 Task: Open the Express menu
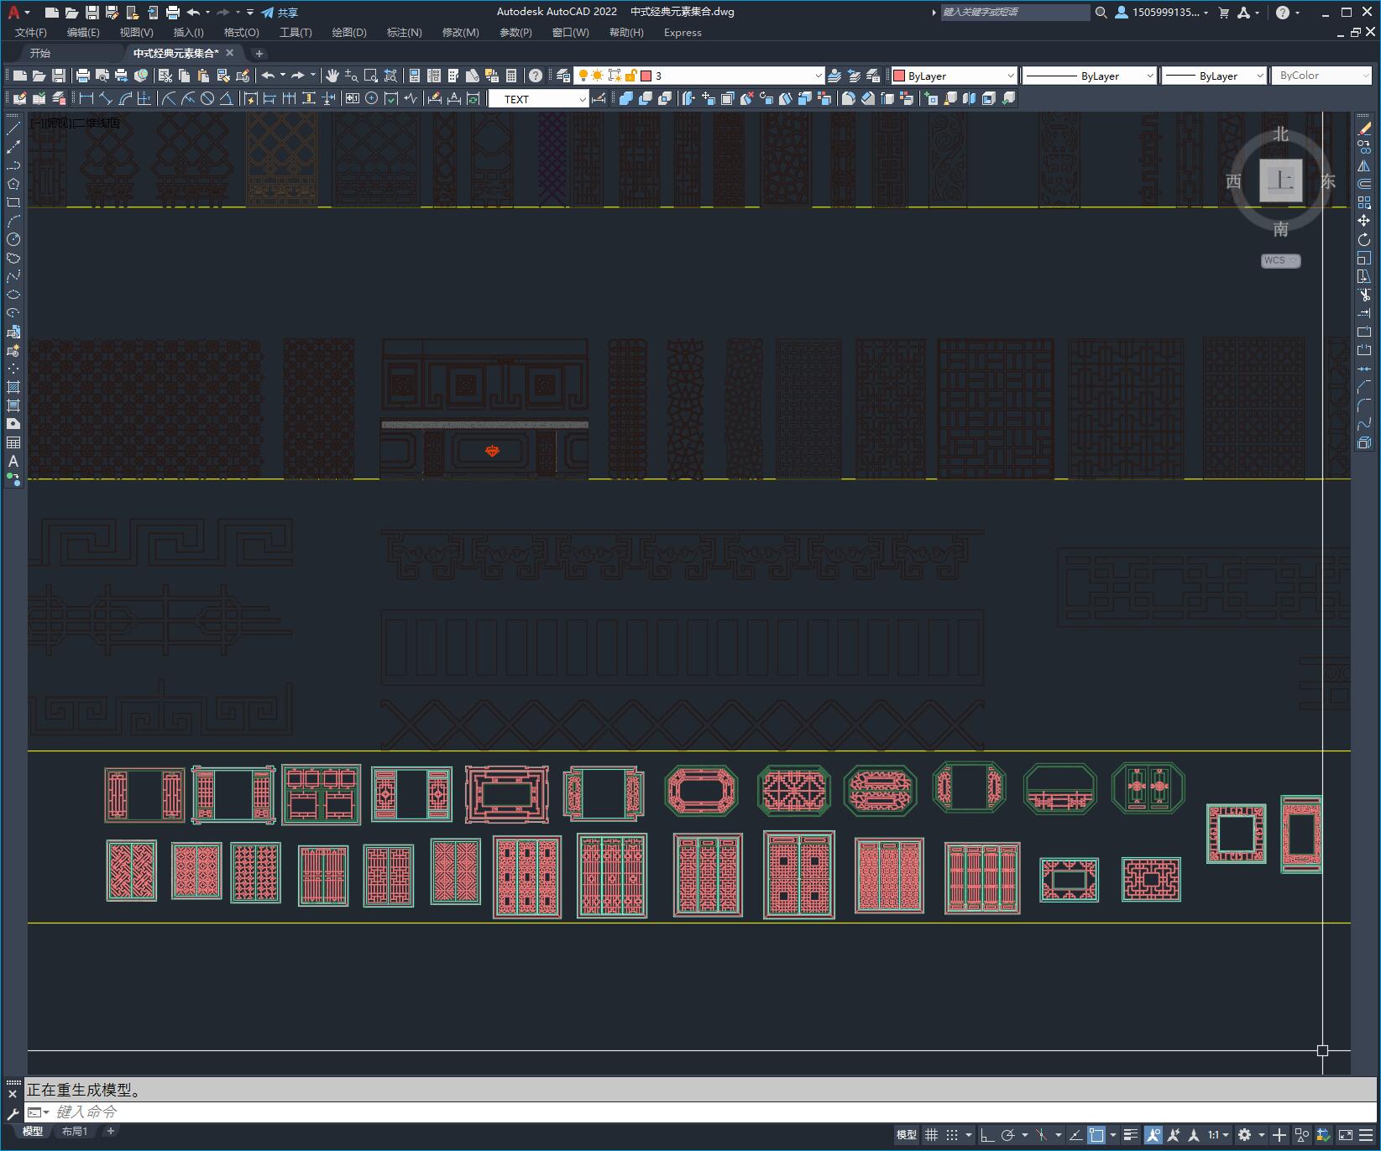(x=683, y=32)
